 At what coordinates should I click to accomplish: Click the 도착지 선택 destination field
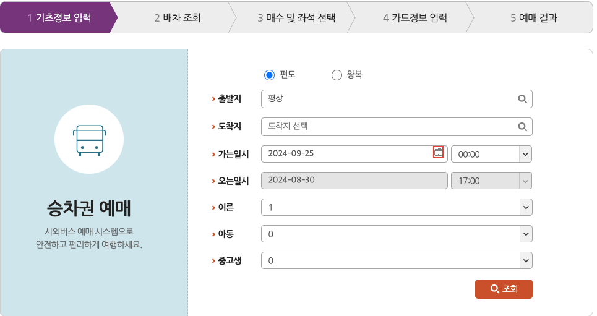[397, 127]
